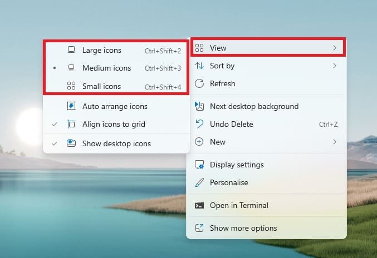Viewport: 377px width, 258px height.
Task: Toggle off Show desktop icons
Action: coord(116,143)
